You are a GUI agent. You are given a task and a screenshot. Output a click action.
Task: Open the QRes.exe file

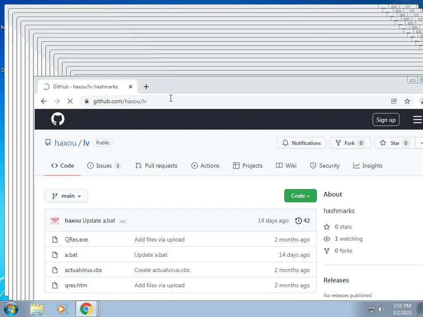tap(76, 239)
